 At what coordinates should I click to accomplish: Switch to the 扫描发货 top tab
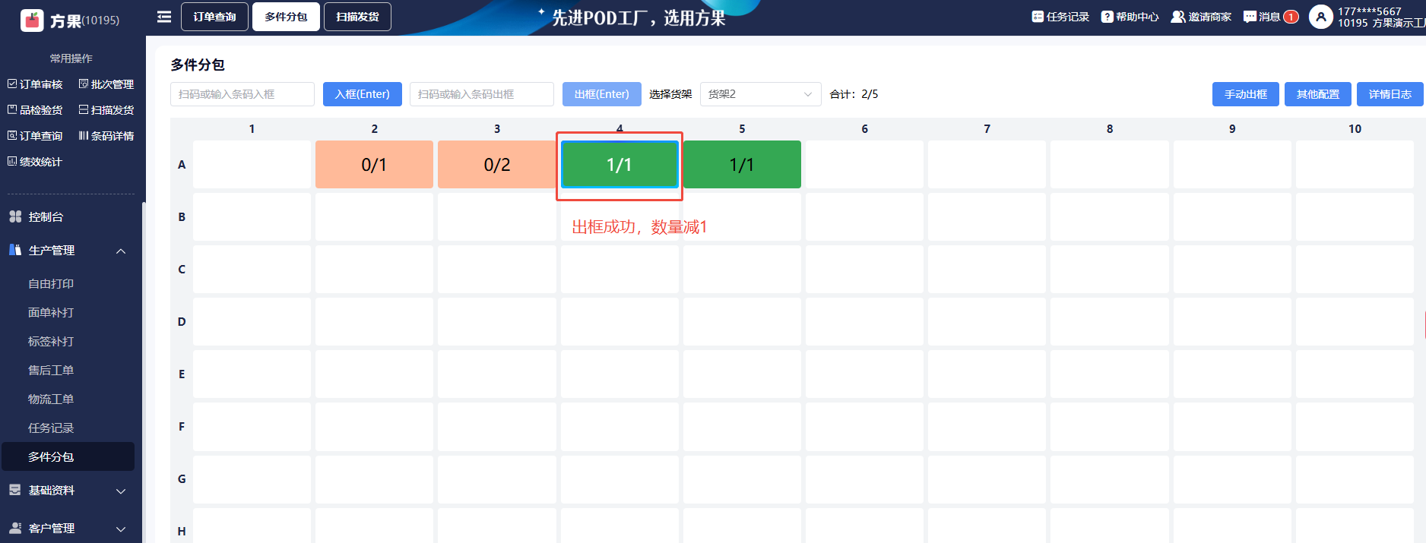click(357, 17)
